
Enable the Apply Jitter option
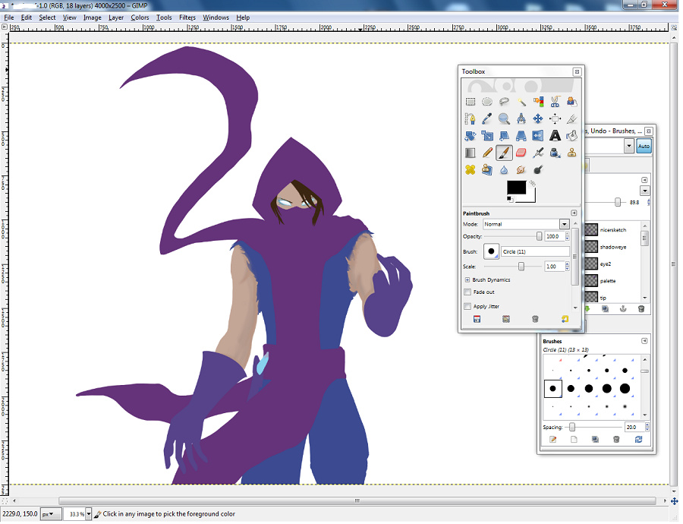[x=467, y=306]
